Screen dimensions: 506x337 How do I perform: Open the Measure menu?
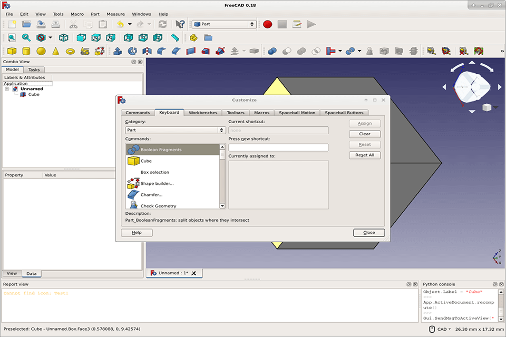pyautogui.click(x=115, y=14)
